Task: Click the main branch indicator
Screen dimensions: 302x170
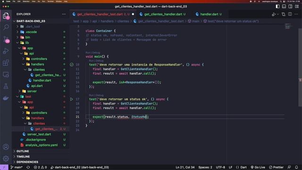Action: [x=17, y=167]
